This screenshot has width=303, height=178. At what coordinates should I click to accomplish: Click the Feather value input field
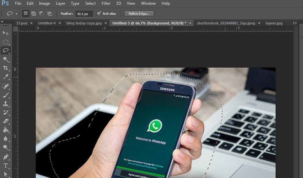[84, 14]
